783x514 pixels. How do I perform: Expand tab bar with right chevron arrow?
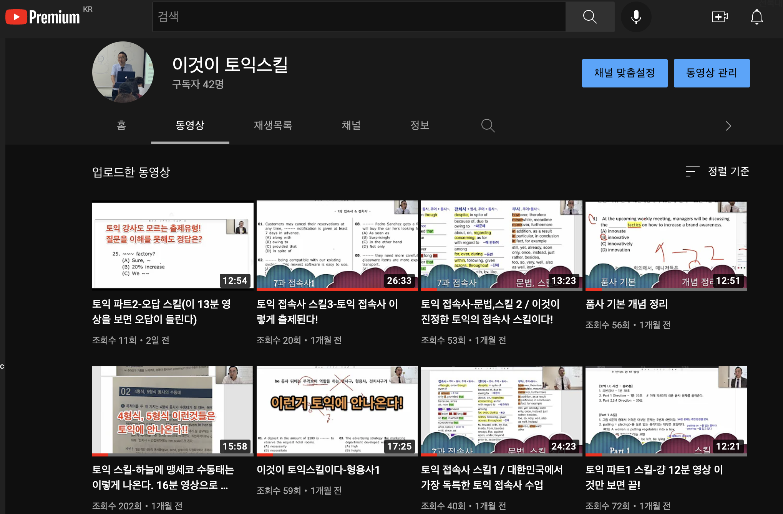click(x=728, y=126)
